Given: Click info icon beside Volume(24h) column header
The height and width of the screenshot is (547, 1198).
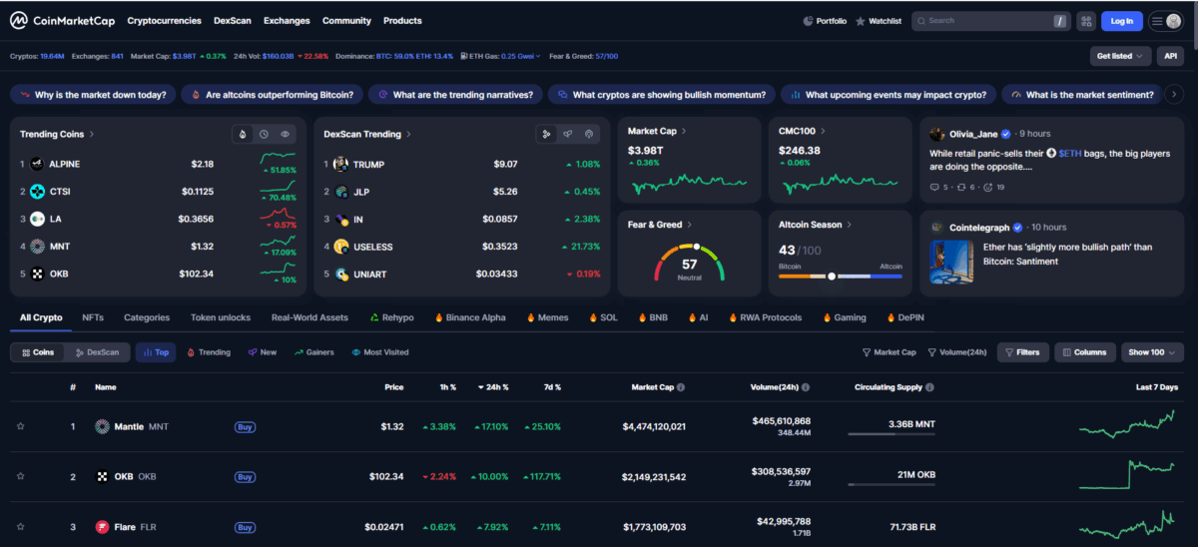Looking at the screenshot, I should point(806,387).
